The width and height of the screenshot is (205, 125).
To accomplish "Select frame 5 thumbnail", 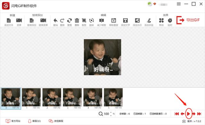I will coord(113,97).
